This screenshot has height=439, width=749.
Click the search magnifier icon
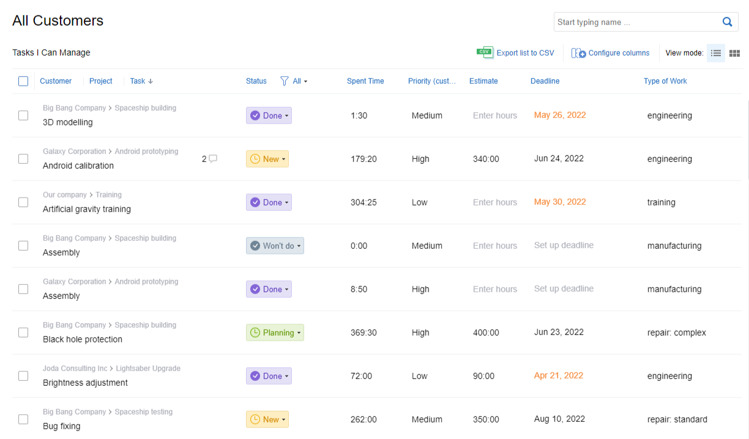click(x=727, y=21)
